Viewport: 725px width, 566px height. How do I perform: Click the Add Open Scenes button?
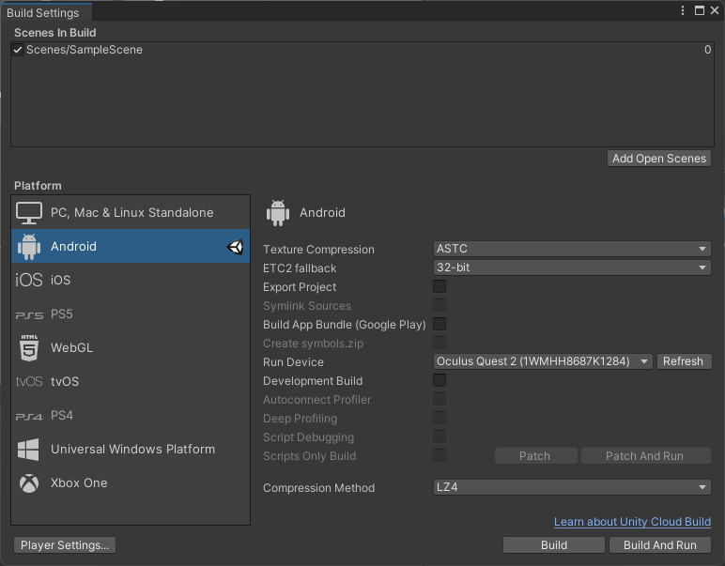pyautogui.click(x=659, y=159)
